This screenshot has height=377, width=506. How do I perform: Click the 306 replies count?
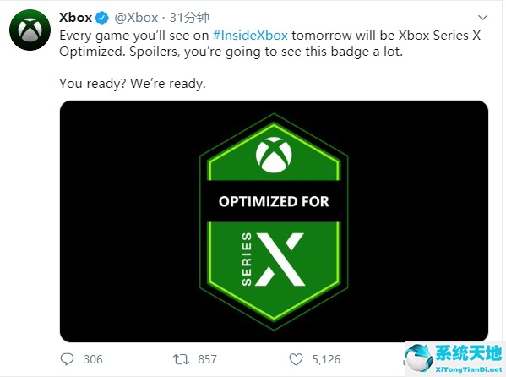tap(93, 359)
